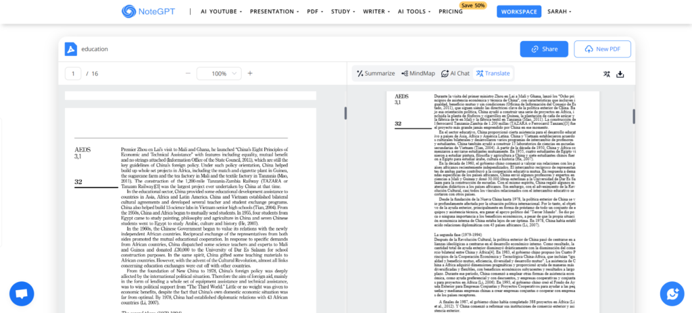692x313 pixels.
Task: Open the floating AI assistant icon
Action: [672, 293]
